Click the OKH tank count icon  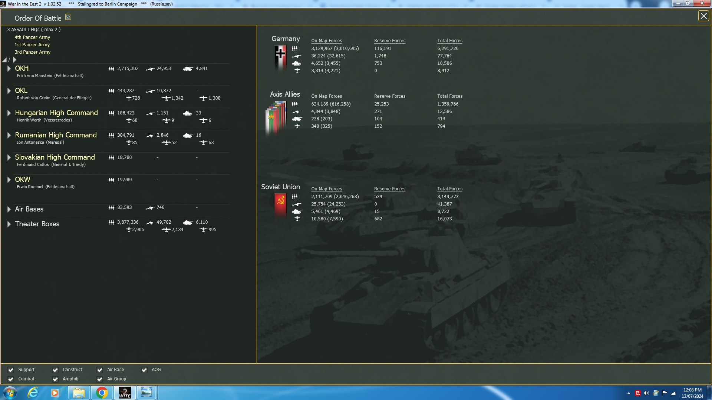pos(188,69)
